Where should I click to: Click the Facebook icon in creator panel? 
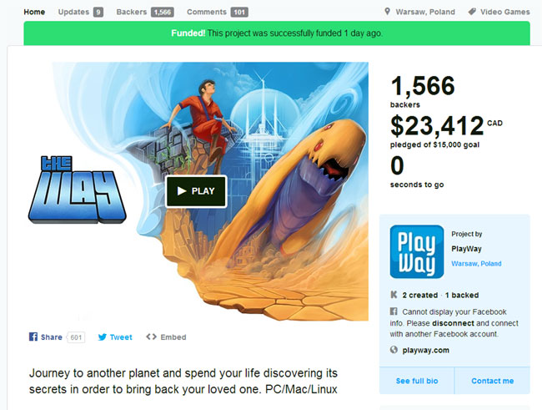click(x=394, y=311)
